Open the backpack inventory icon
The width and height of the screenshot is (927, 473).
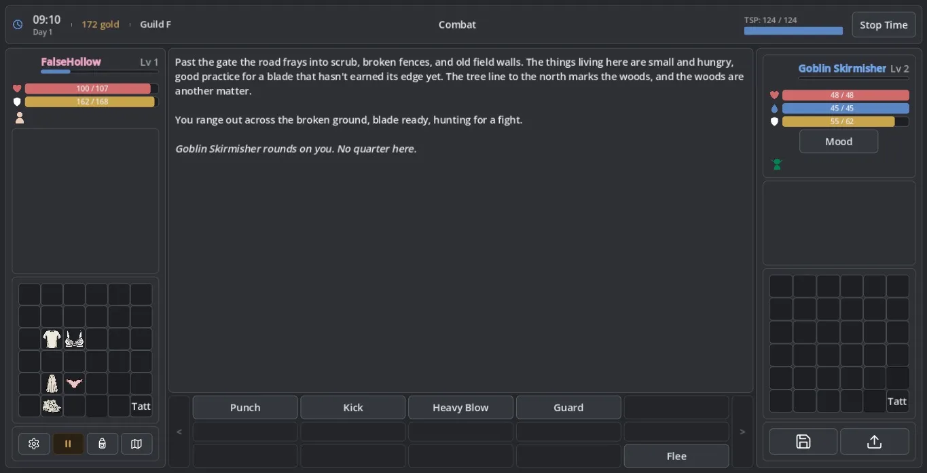tap(103, 444)
